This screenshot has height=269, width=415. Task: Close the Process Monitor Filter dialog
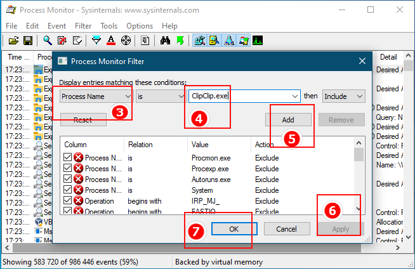point(362,61)
